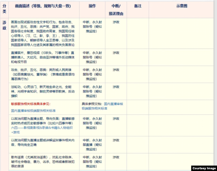Viewport: 217px width, 171px height.
Task: Click the "涉政" category label in left column
Action: click(4, 25)
